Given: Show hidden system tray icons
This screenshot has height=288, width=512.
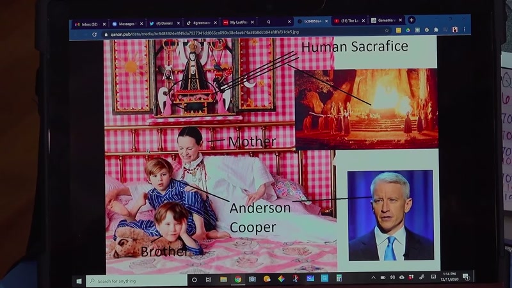Looking at the screenshot, I should click(x=373, y=278).
